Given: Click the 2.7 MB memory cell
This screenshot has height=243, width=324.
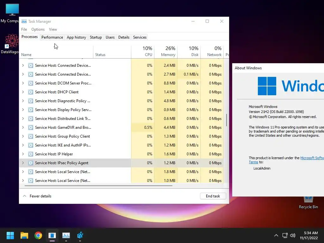Looking at the screenshot, I should [166, 74].
